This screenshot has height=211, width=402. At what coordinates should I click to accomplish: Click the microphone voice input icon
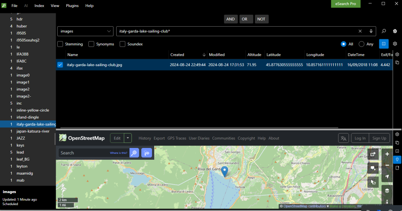point(371,31)
